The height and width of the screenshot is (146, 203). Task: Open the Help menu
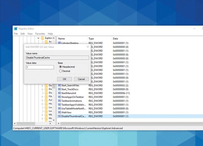pos(50,34)
